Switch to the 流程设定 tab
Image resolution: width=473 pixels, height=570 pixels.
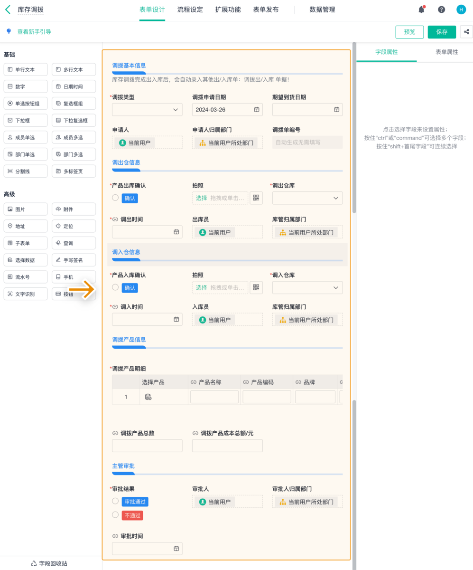[190, 9]
